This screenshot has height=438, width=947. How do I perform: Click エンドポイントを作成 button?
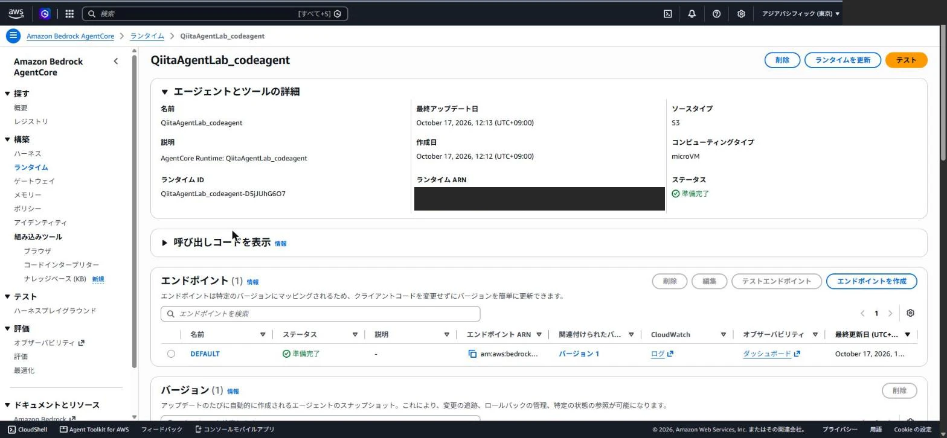pos(872,281)
